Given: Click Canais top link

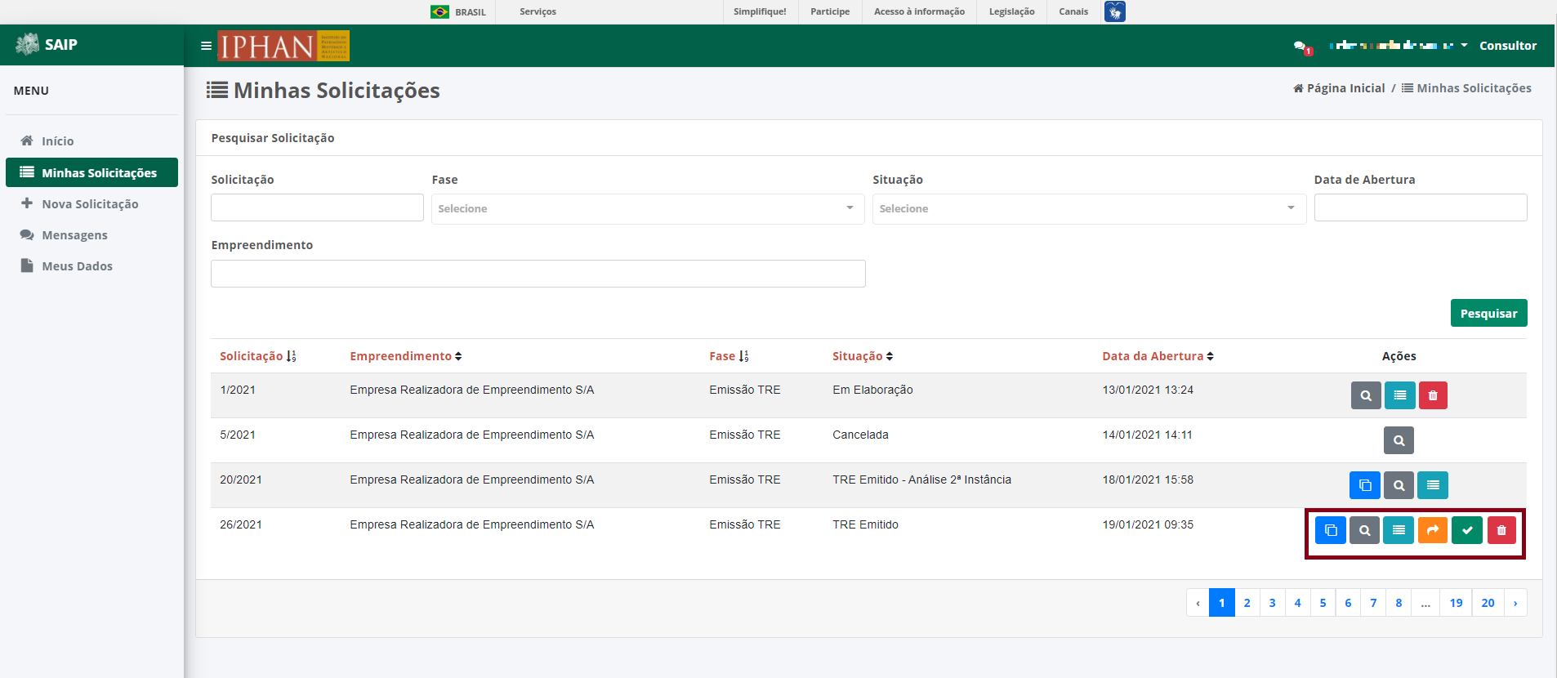Looking at the screenshot, I should (1073, 11).
